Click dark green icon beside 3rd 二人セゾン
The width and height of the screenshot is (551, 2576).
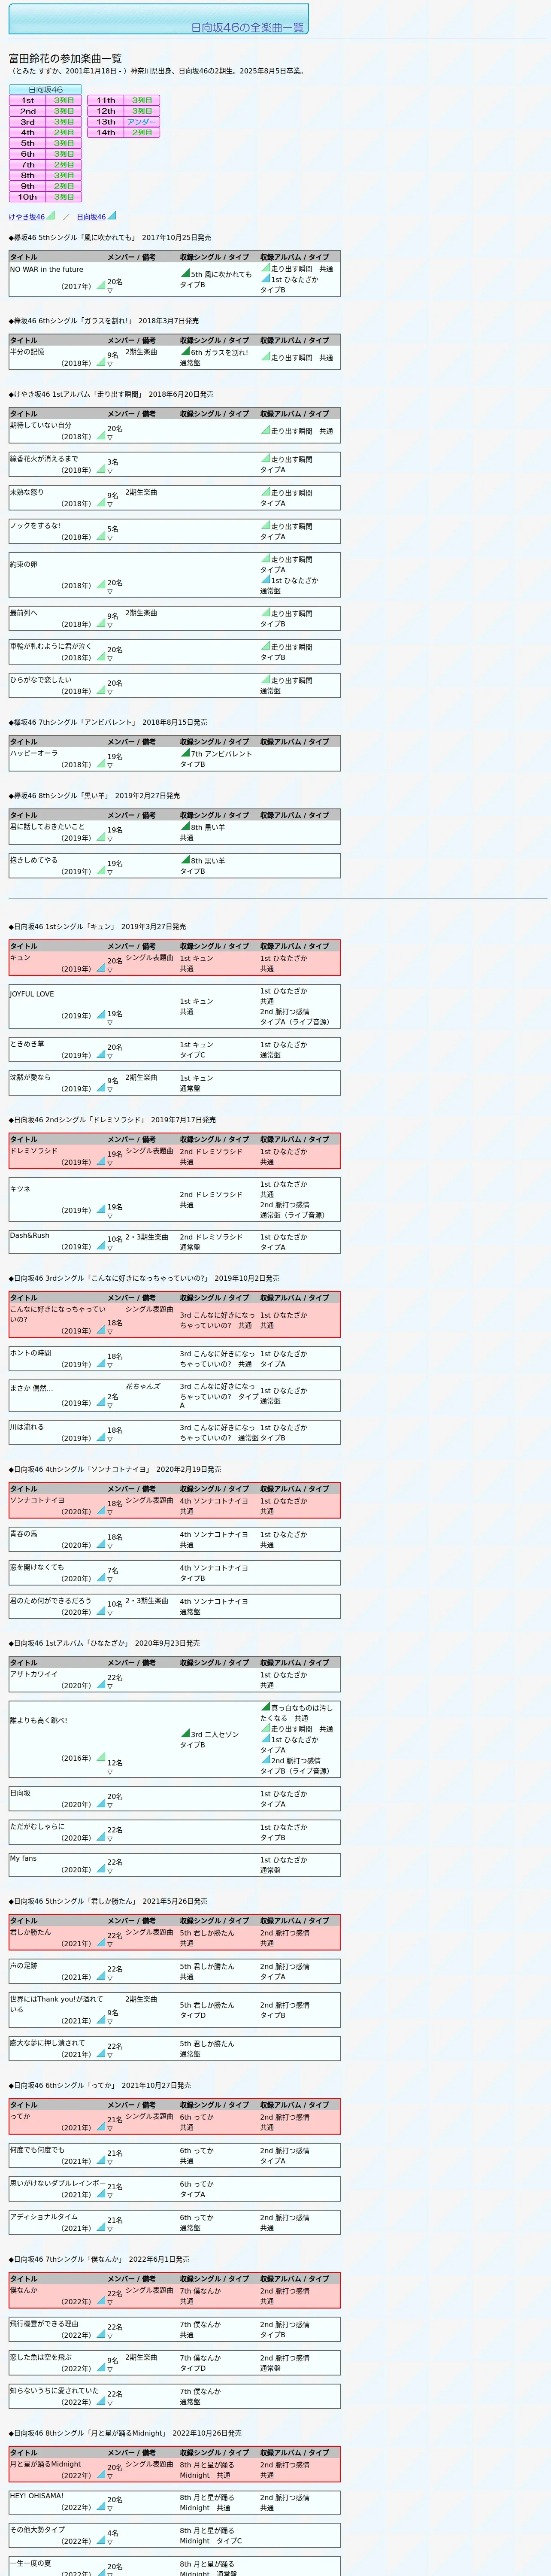pos(185,1733)
